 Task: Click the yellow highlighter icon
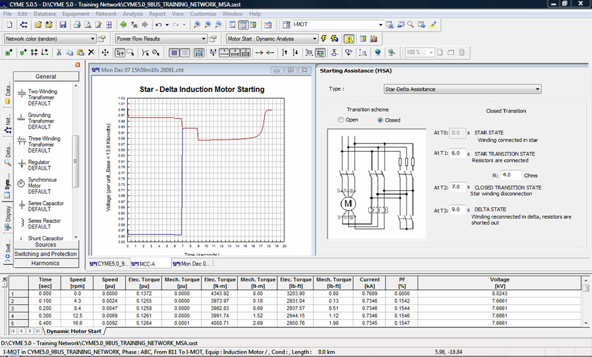(433, 25)
